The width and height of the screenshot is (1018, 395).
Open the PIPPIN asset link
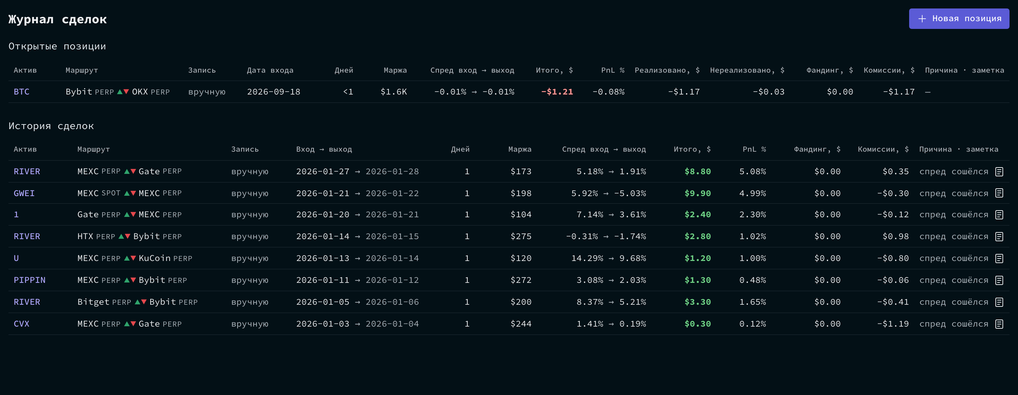pyautogui.click(x=30, y=280)
